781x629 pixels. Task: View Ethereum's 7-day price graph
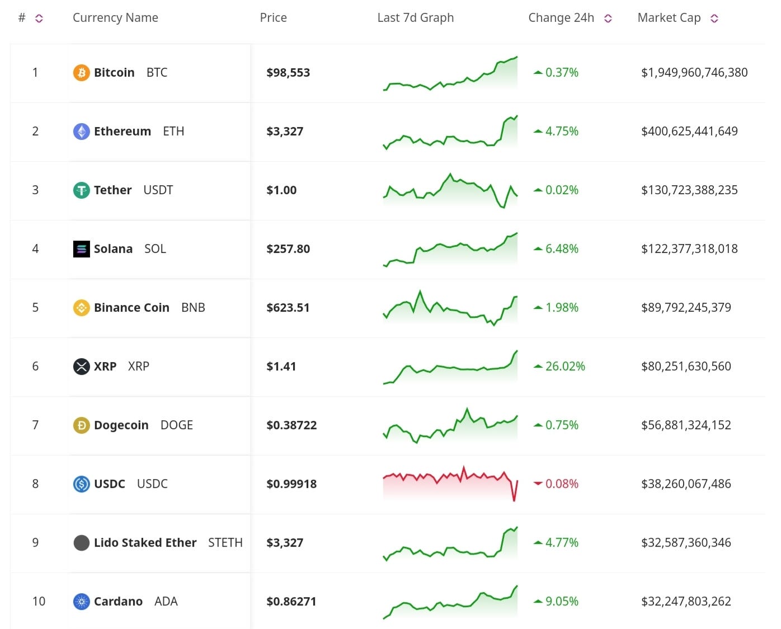(x=450, y=132)
